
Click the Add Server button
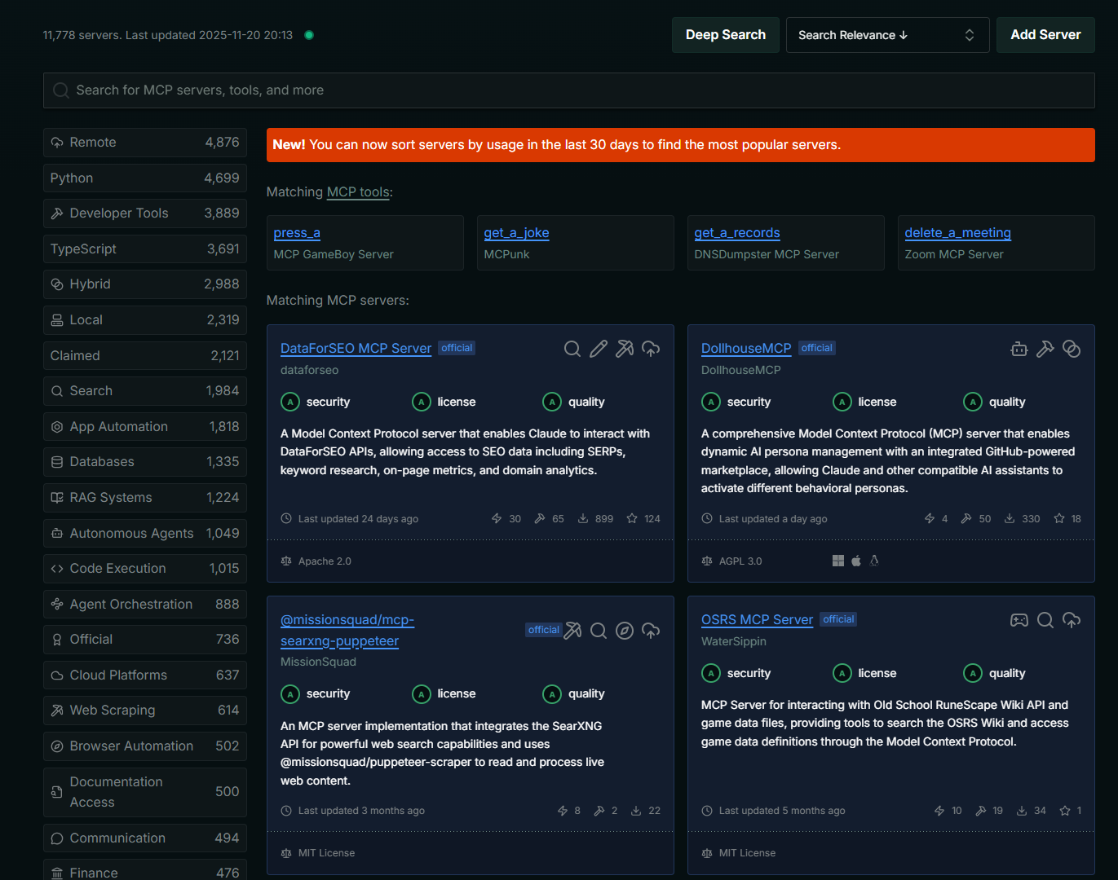(x=1045, y=35)
